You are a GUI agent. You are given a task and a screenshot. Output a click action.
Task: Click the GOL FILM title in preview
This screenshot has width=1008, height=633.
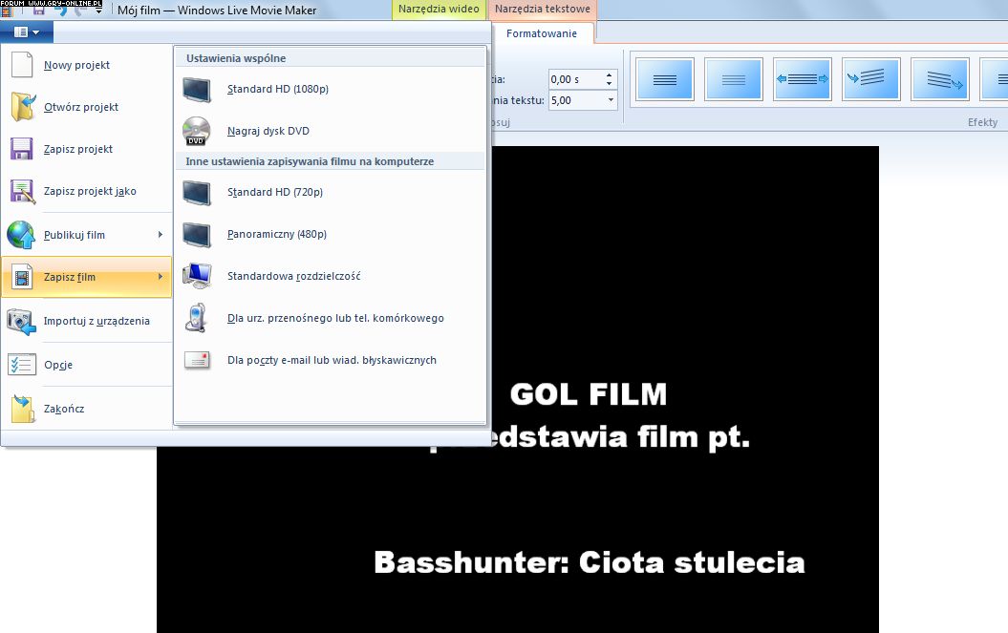click(x=589, y=394)
